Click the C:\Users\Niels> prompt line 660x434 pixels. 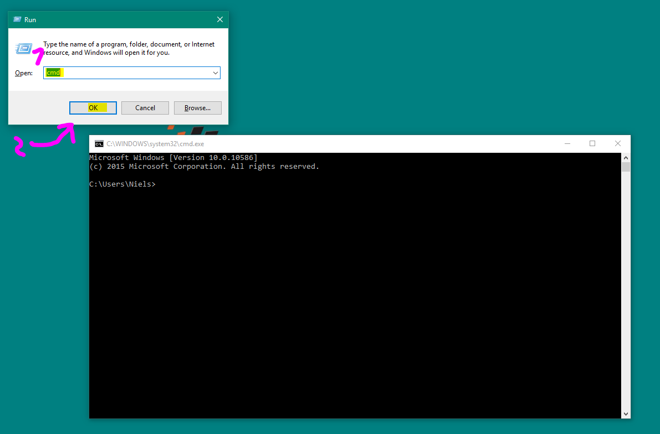(x=122, y=184)
